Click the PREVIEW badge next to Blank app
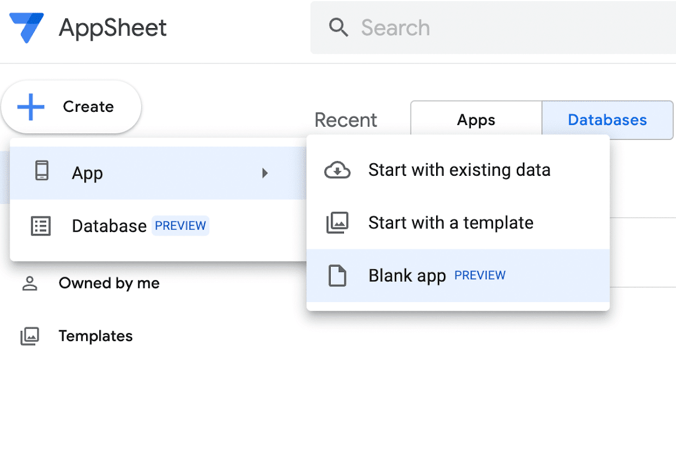 (x=480, y=275)
